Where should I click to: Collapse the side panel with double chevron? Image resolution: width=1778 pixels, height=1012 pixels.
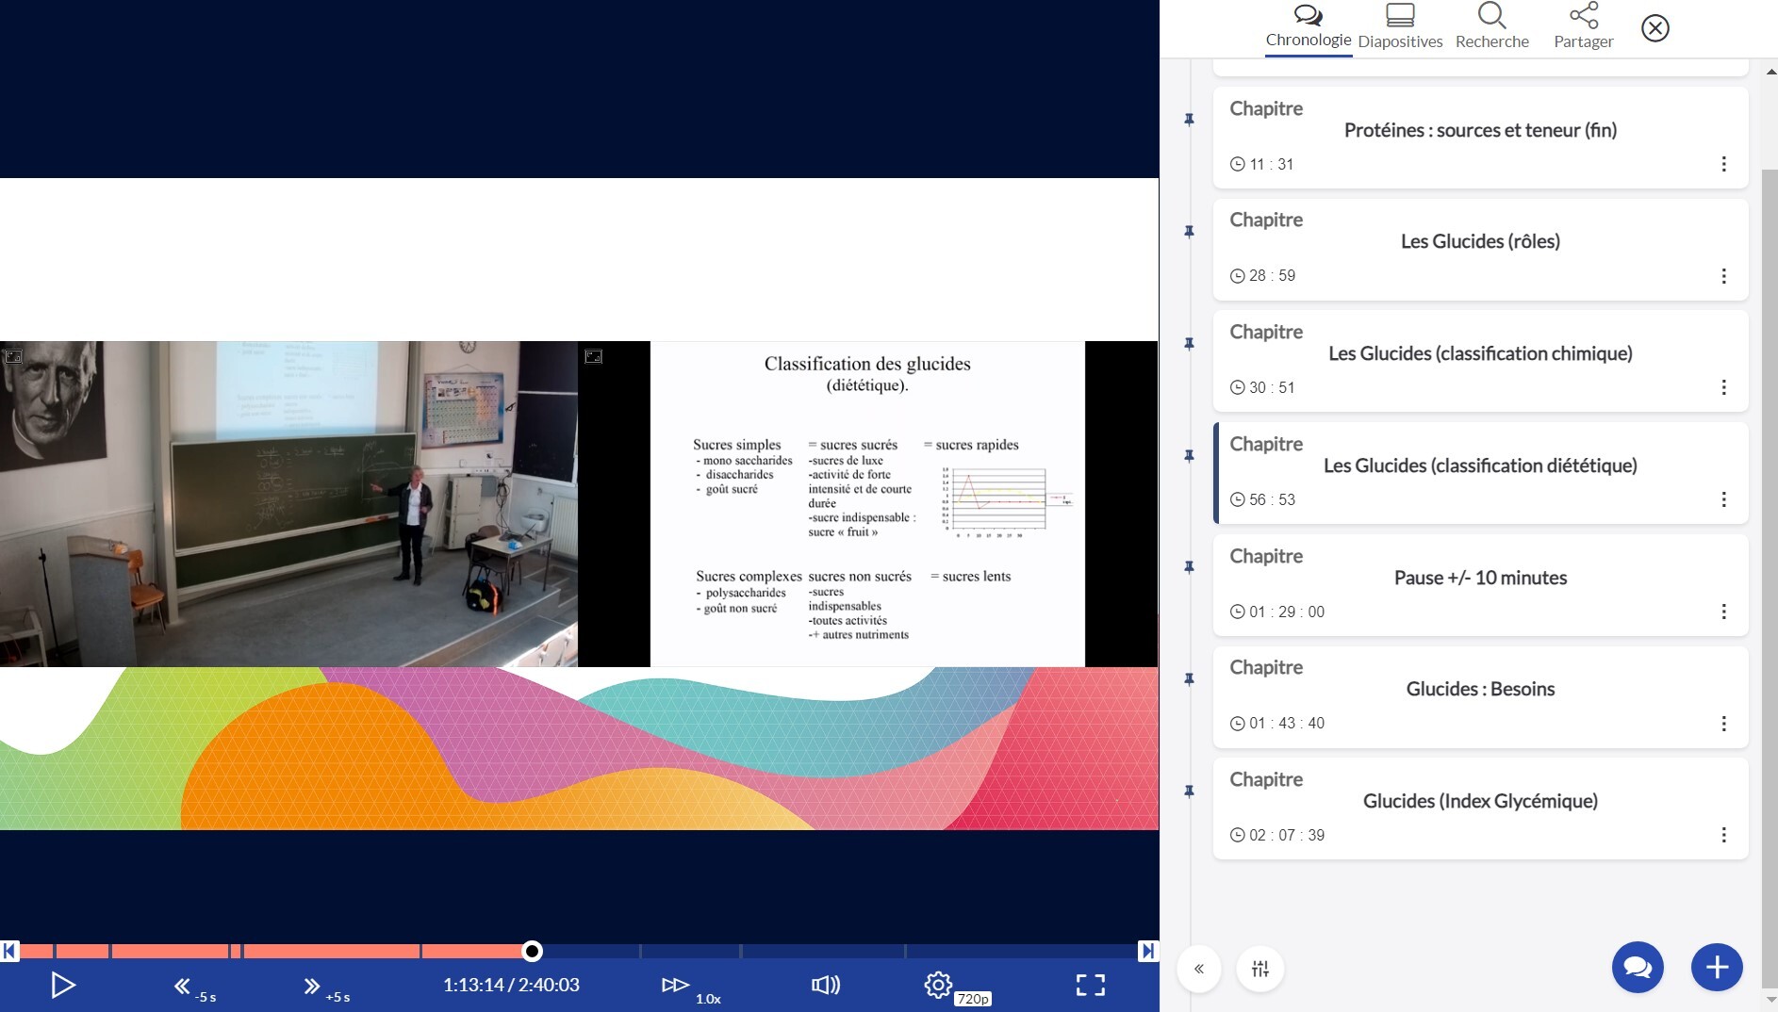pyautogui.click(x=1199, y=969)
